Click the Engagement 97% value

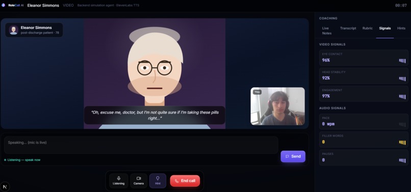click(x=326, y=96)
